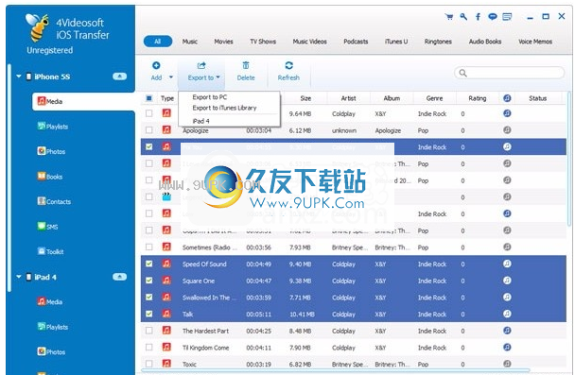
Task: Sort by the Genre column header
Action: click(434, 98)
